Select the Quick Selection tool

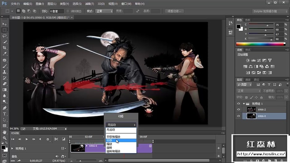(x=5, y=42)
